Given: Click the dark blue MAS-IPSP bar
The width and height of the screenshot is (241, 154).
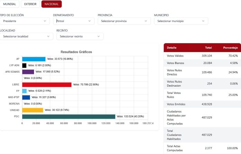Looking at the screenshot, I should tap(26, 97).
